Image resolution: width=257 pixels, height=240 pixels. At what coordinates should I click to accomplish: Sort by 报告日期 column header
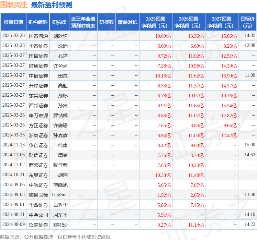coord(13,22)
